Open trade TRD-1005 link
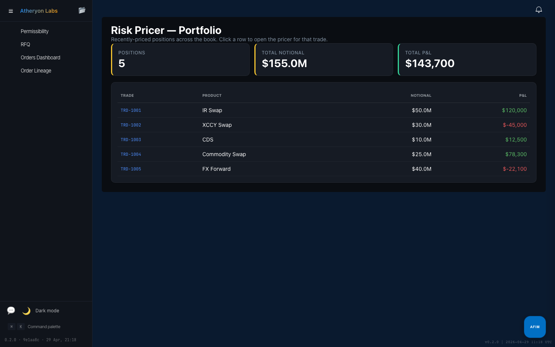Image resolution: width=555 pixels, height=347 pixels. pos(131,169)
